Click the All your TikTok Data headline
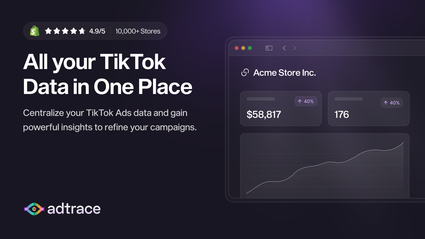425x239 pixels. [x=108, y=74]
